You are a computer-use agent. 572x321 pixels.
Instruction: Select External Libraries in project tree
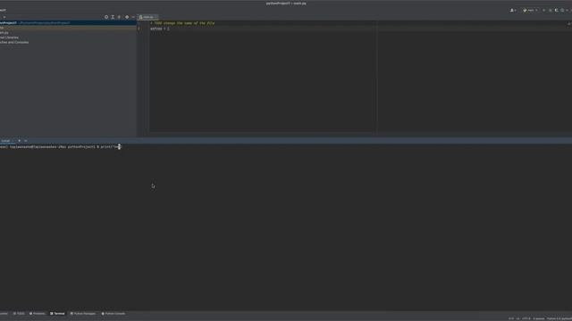pos(9,37)
